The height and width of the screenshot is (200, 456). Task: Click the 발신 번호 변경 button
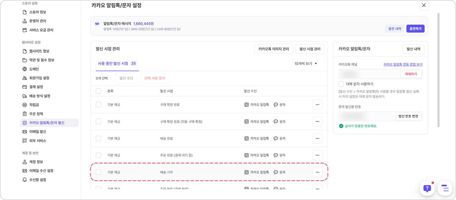tap(408, 116)
